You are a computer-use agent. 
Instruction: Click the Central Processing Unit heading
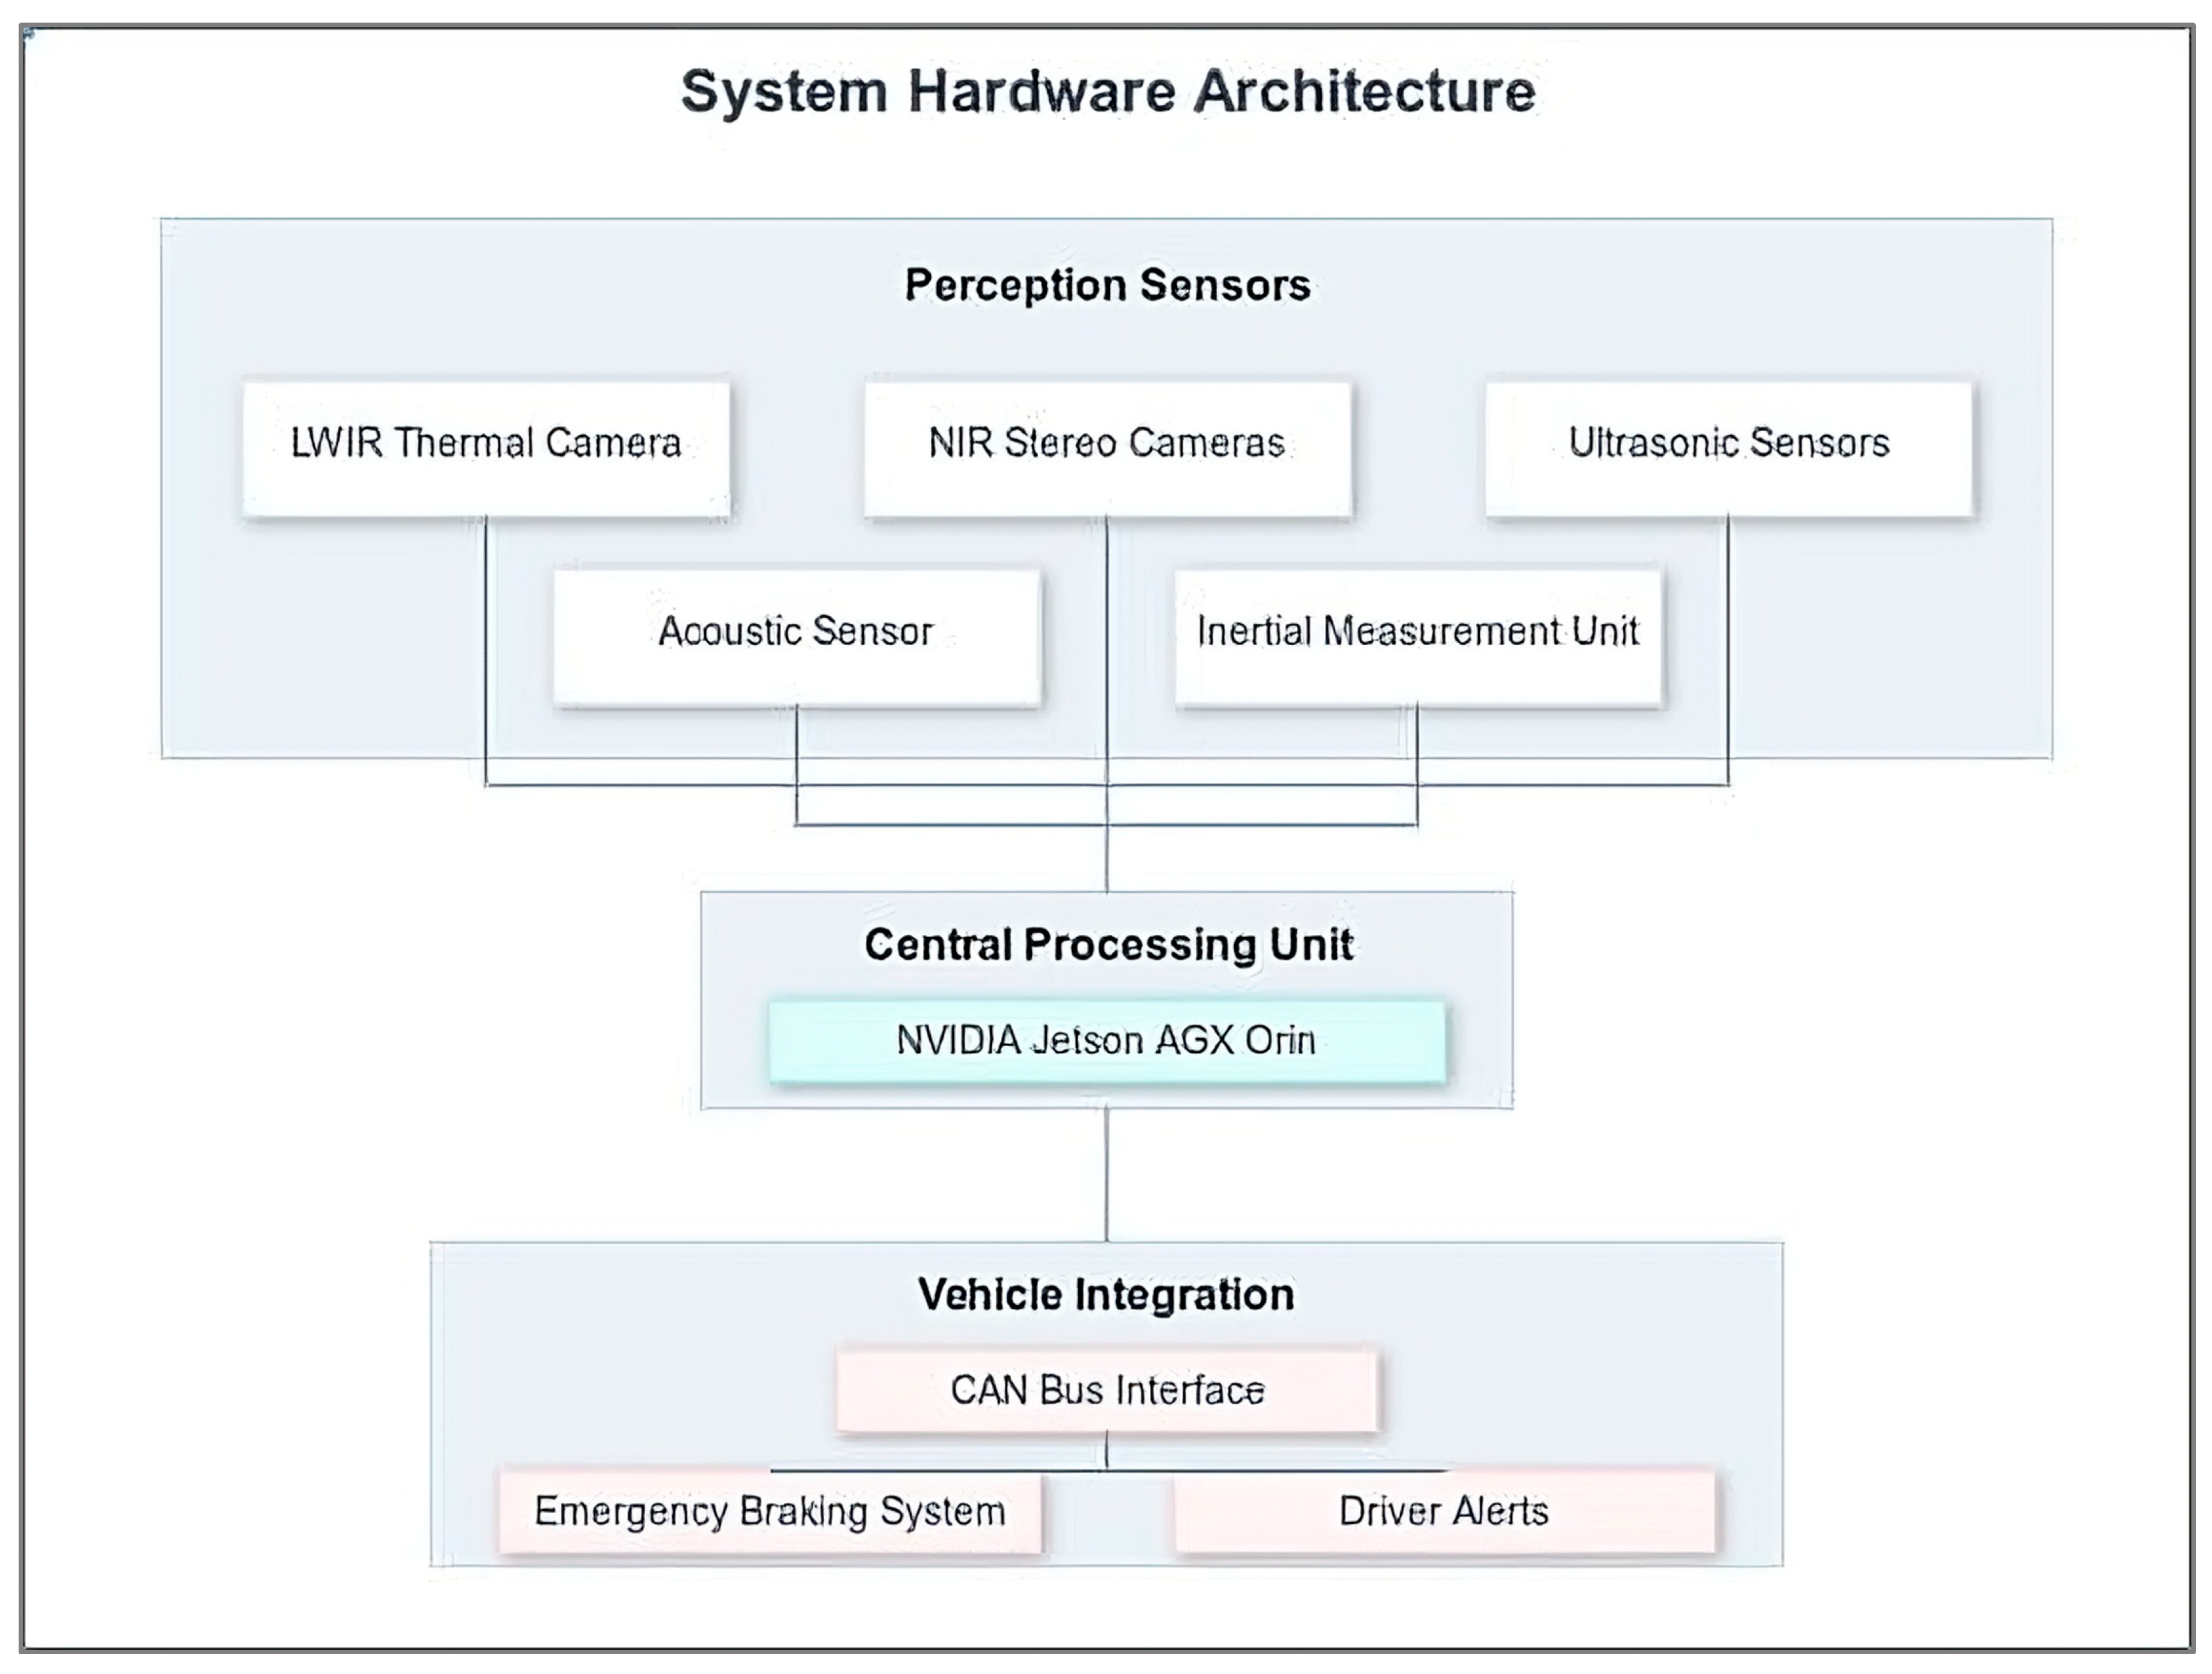click(1107, 944)
